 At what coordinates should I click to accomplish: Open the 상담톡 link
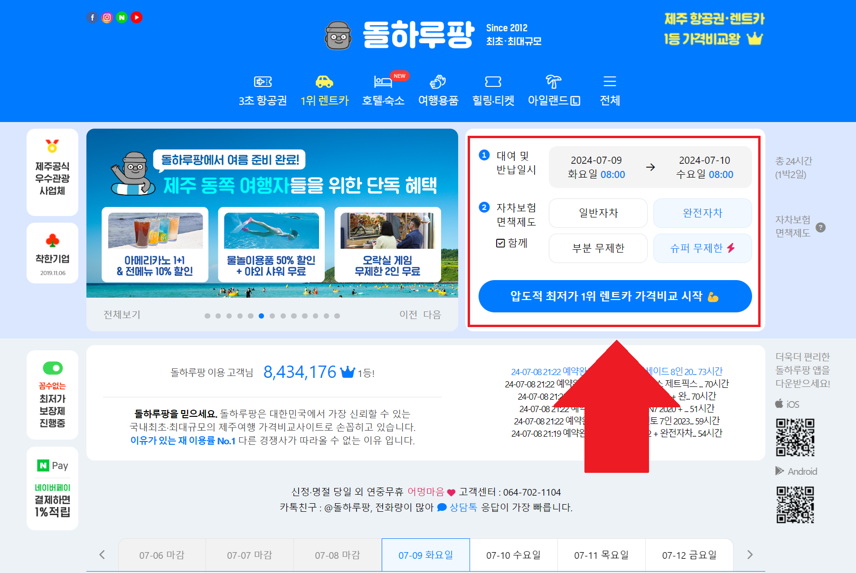tap(463, 507)
